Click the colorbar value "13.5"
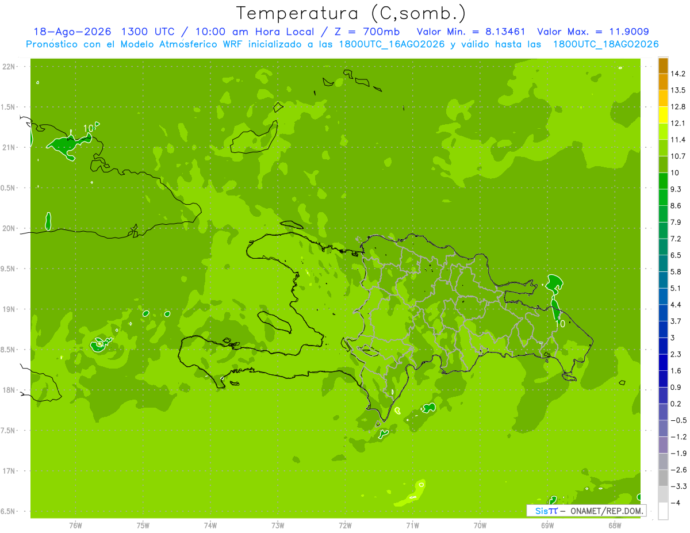This screenshot has width=690, height=533. (678, 90)
